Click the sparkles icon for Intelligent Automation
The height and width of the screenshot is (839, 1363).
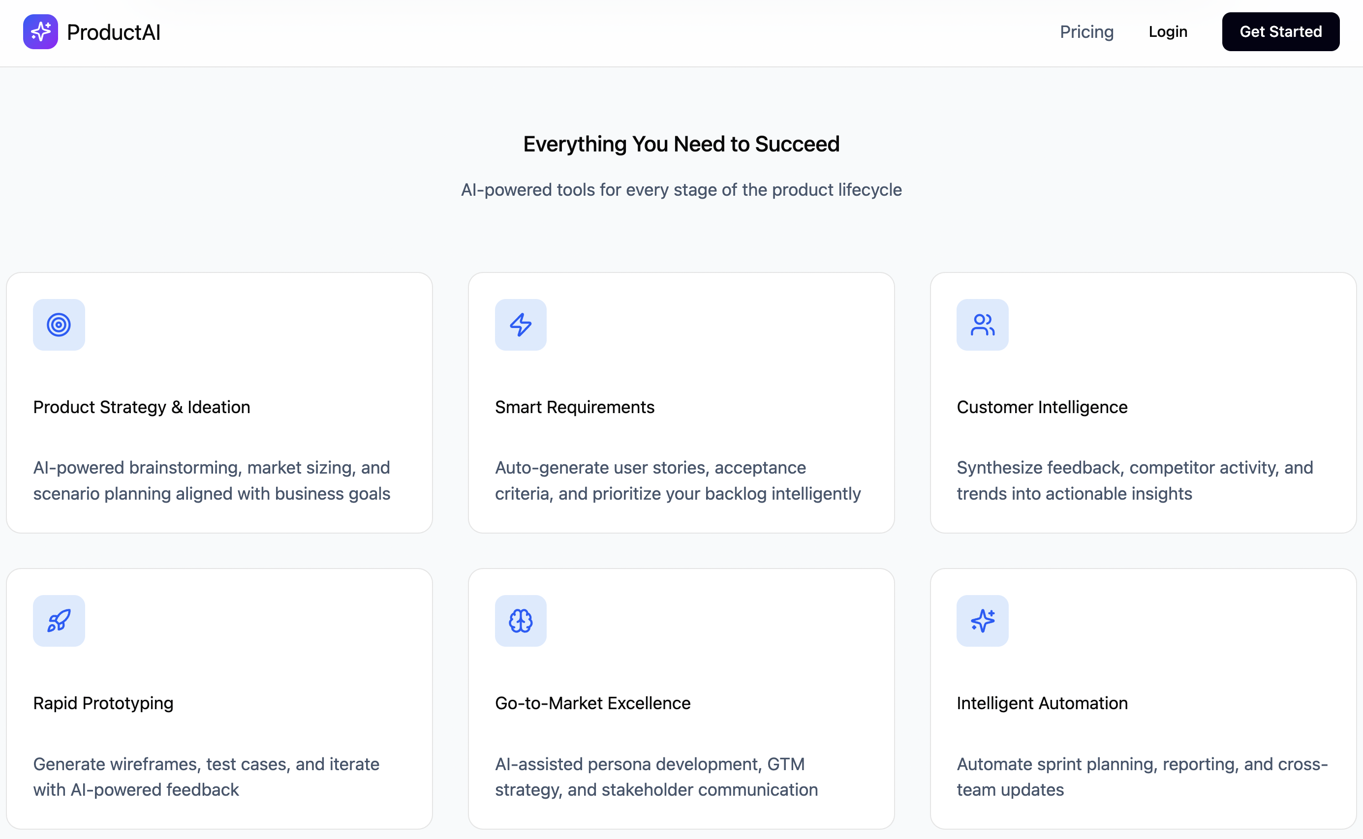click(982, 620)
